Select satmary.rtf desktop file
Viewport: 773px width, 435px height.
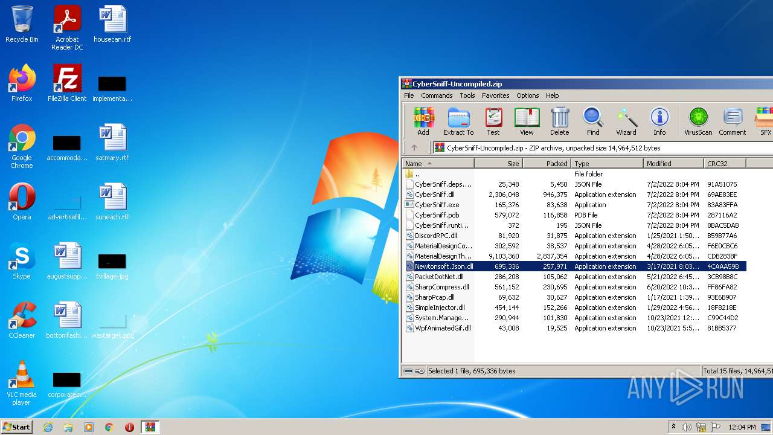pyautogui.click(x=112, y=143)
